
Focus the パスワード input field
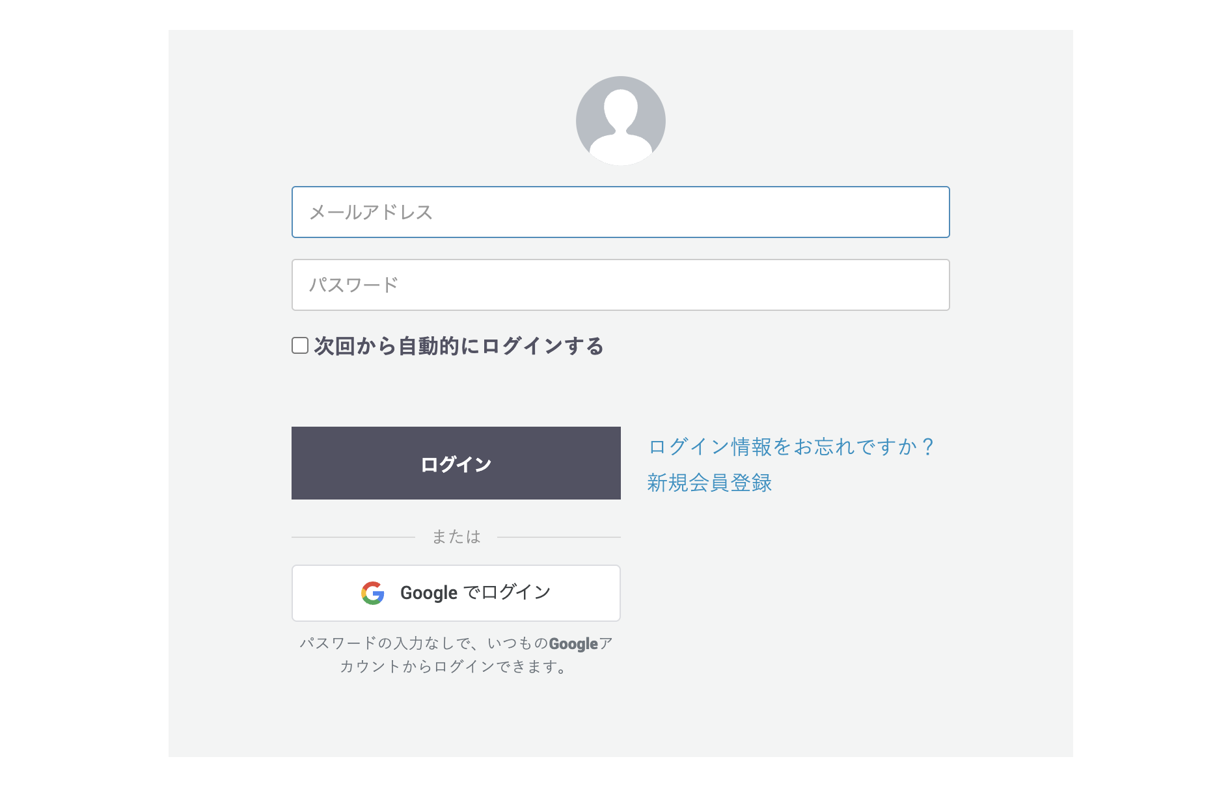(x=620, y=285)
